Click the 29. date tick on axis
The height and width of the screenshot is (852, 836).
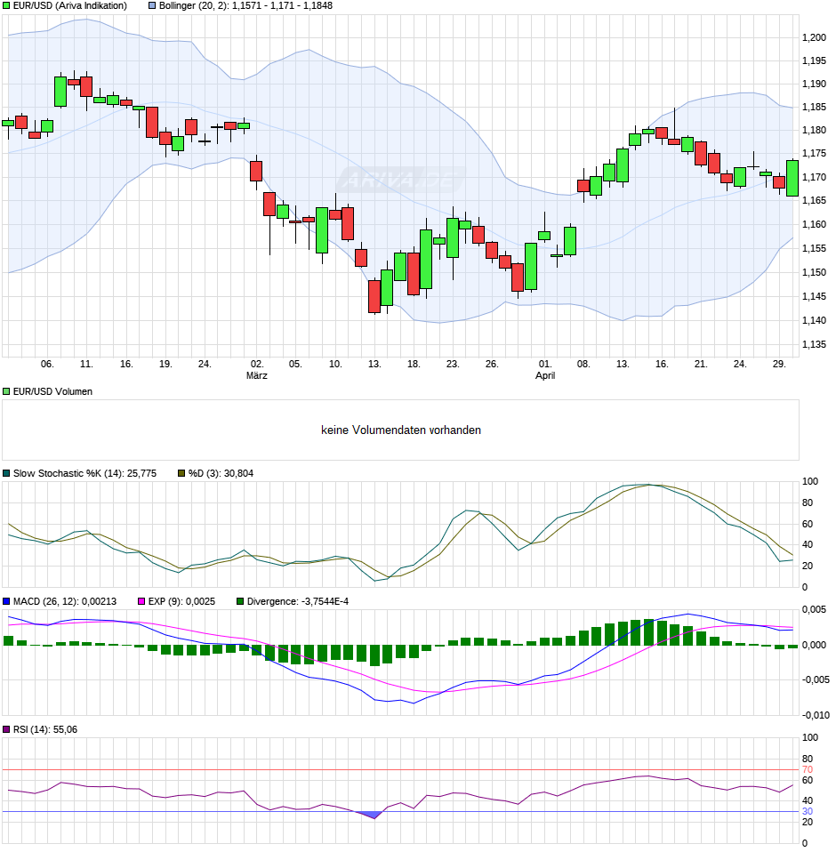(779, 364)
